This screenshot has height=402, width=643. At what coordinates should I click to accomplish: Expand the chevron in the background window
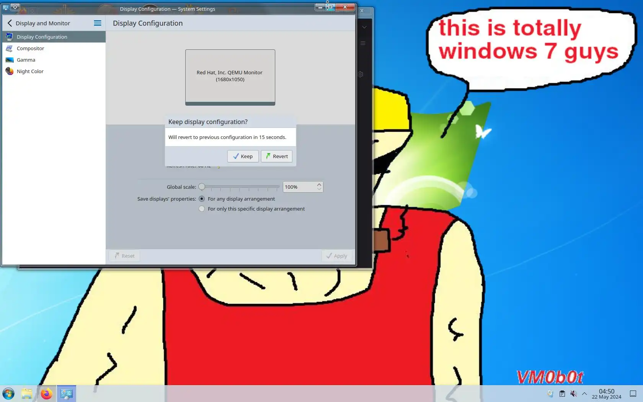(x=364, y=27)
